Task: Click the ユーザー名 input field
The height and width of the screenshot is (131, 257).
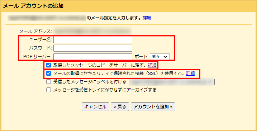Action: [x=93, y=40]
